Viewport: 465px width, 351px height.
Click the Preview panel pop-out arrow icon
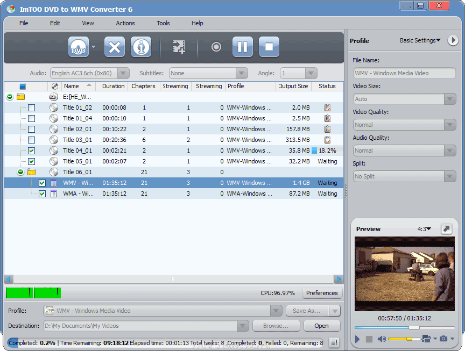pyautogui.click(x=446, y=228)
